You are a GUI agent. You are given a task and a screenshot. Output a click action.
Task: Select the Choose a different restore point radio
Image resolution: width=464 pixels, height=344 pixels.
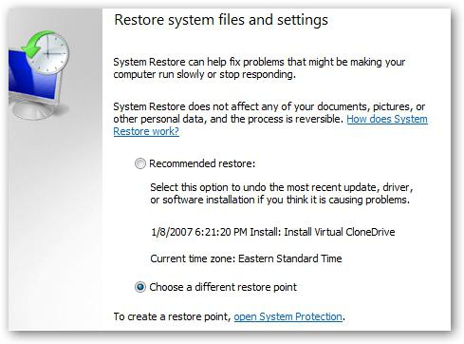[140, 287]
